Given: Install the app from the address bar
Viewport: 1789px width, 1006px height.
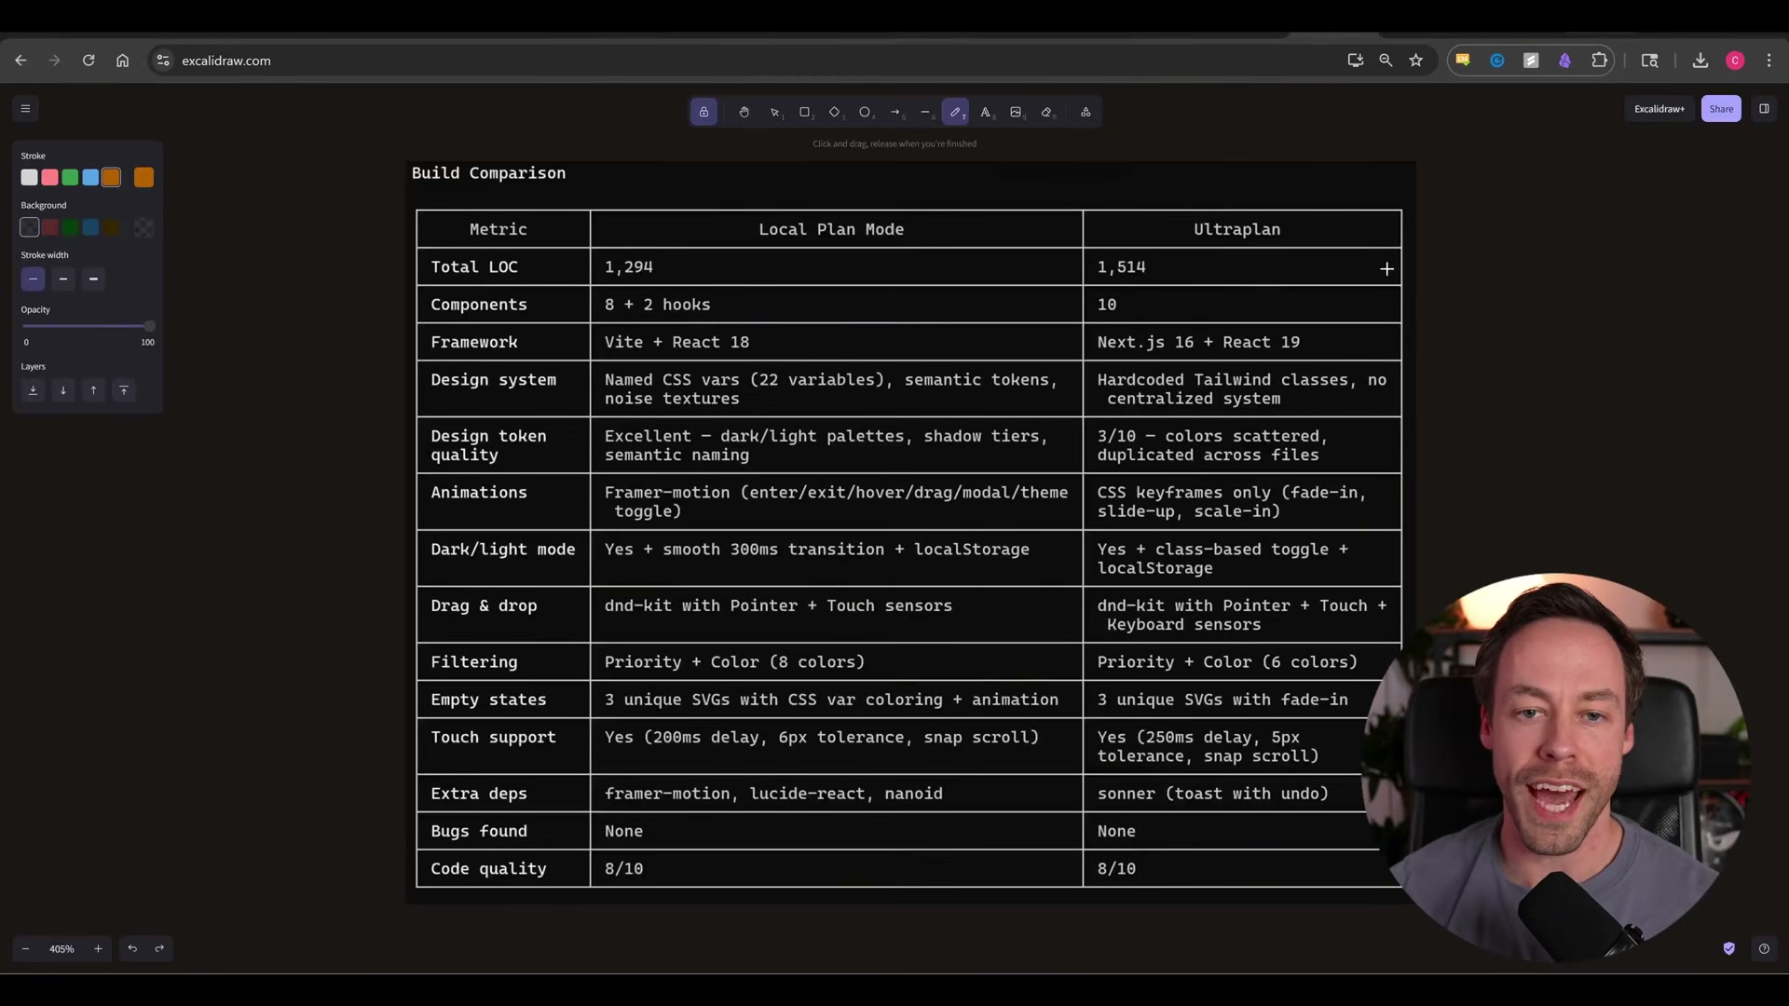Looking at the screenshot, I should [x=1356, y=61].
